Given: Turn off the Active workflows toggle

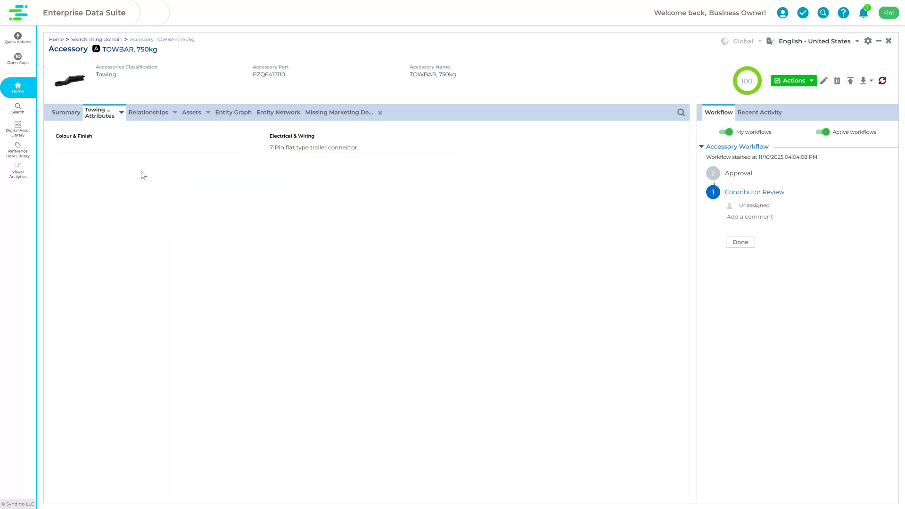Looking at the screenshot, I should [823, 132].
